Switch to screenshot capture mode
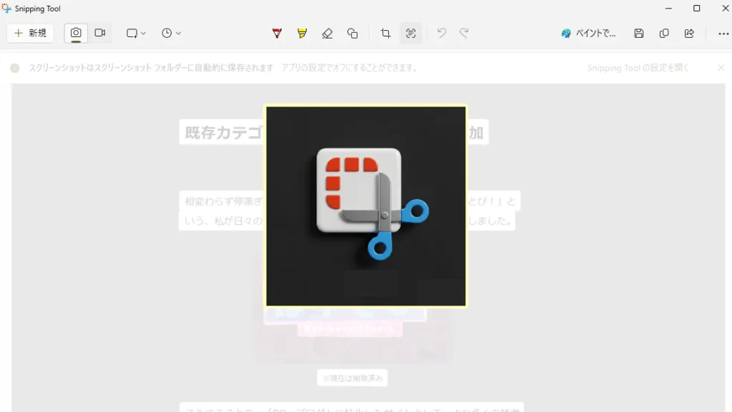The image size is (732, 412). (76, 34)
